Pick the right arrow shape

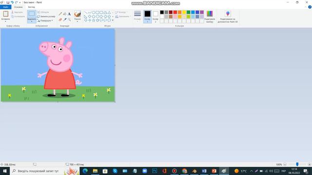101,17
